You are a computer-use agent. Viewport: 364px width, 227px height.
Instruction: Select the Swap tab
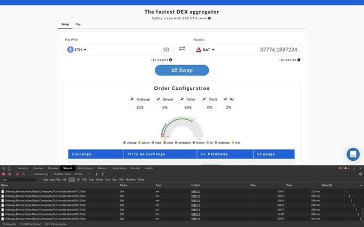click(x=65, y=24)
